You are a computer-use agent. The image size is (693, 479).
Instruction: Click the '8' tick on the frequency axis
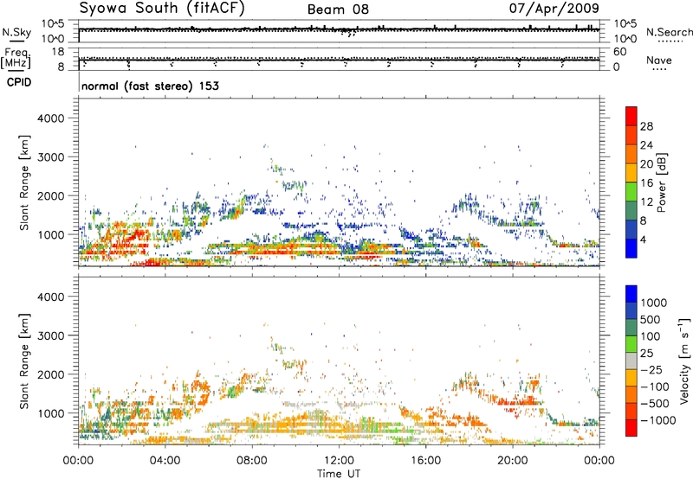(x=61, y=67)
